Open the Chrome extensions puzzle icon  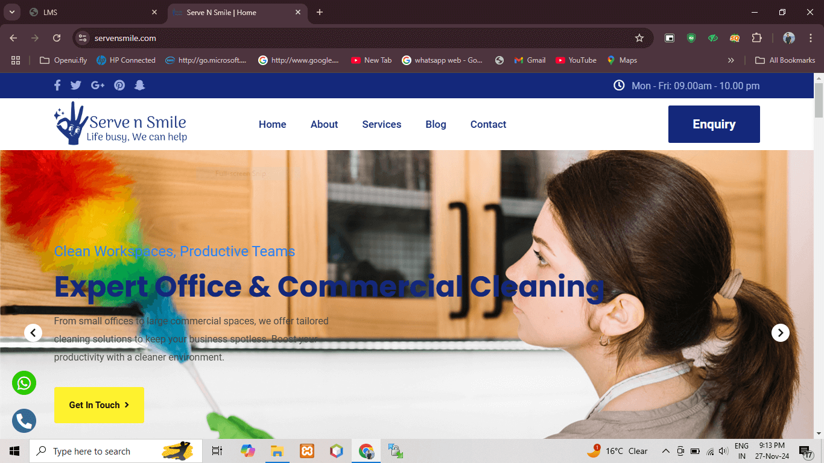(x=756, y=38)
